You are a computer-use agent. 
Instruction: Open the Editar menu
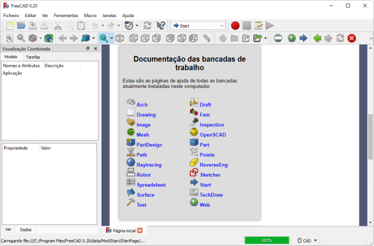(x=31, y=15)
